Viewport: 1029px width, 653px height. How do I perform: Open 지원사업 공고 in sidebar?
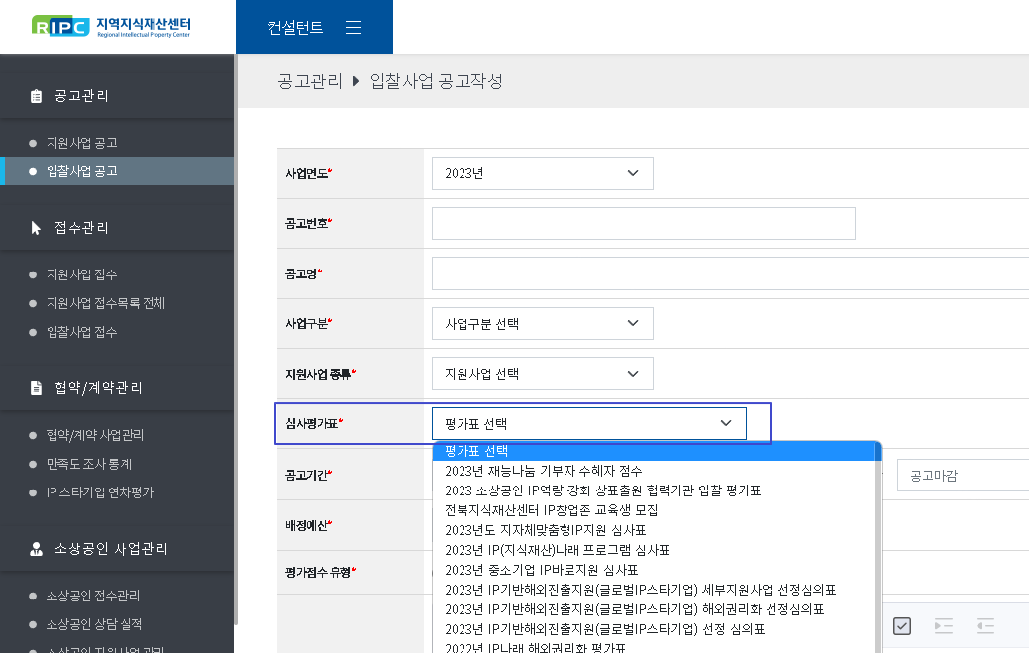pyautogui.click(x=82, y=143)
